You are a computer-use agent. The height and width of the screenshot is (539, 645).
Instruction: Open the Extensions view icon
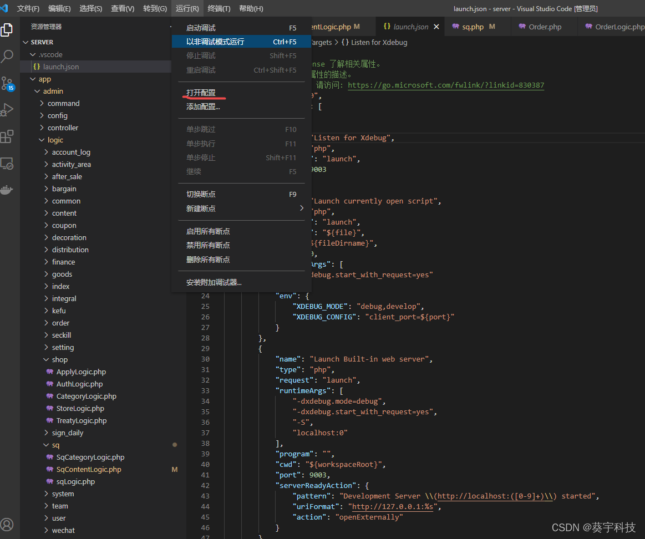(x=7, y=136)
